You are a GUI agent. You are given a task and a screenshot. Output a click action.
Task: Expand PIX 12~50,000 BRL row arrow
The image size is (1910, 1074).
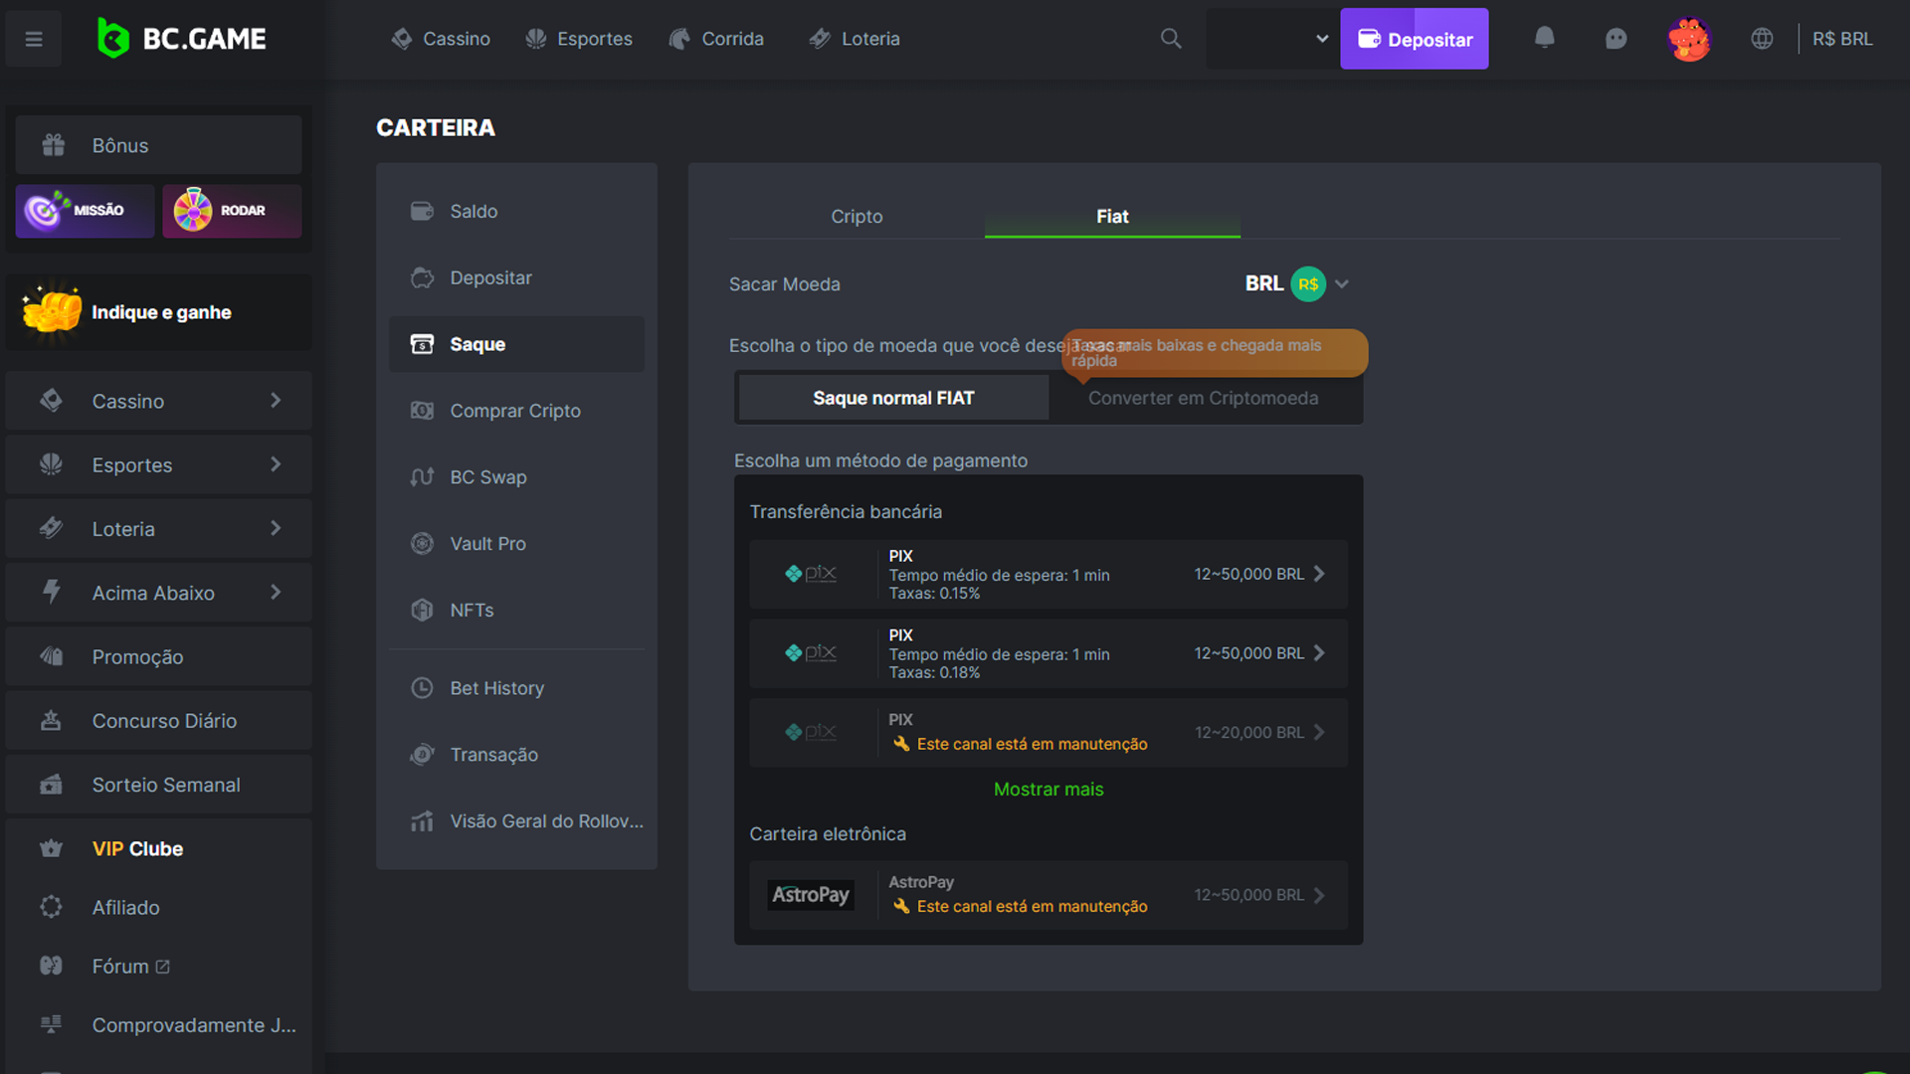click(1324, 573)
